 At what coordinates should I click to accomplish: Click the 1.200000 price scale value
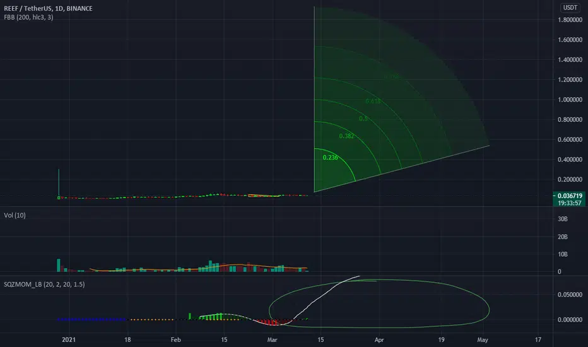click(x=570, y=79)
